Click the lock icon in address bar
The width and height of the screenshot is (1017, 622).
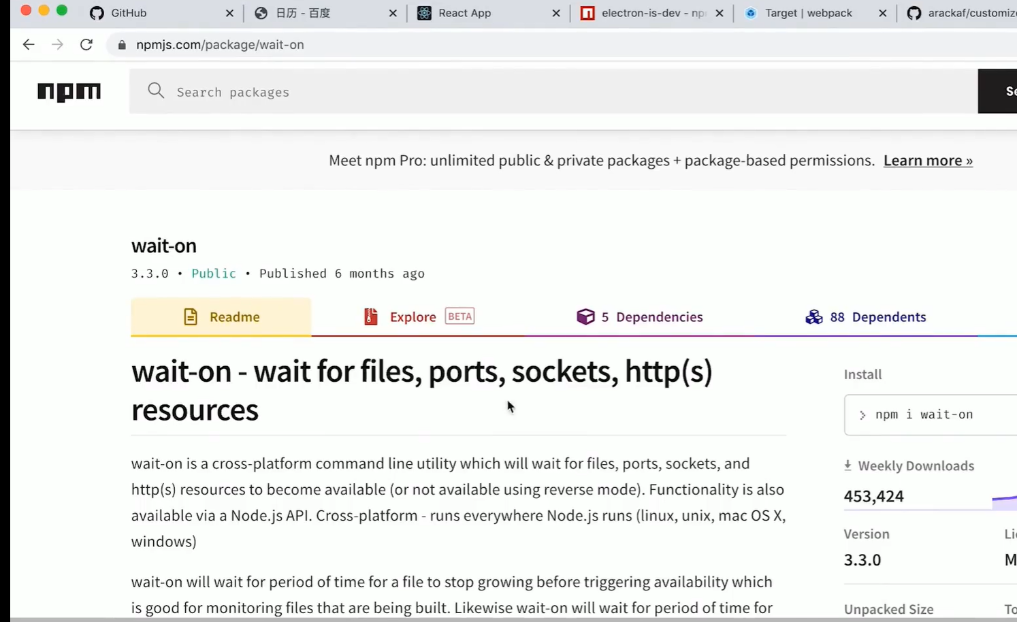pyautogui.click(x=123, y=45)
